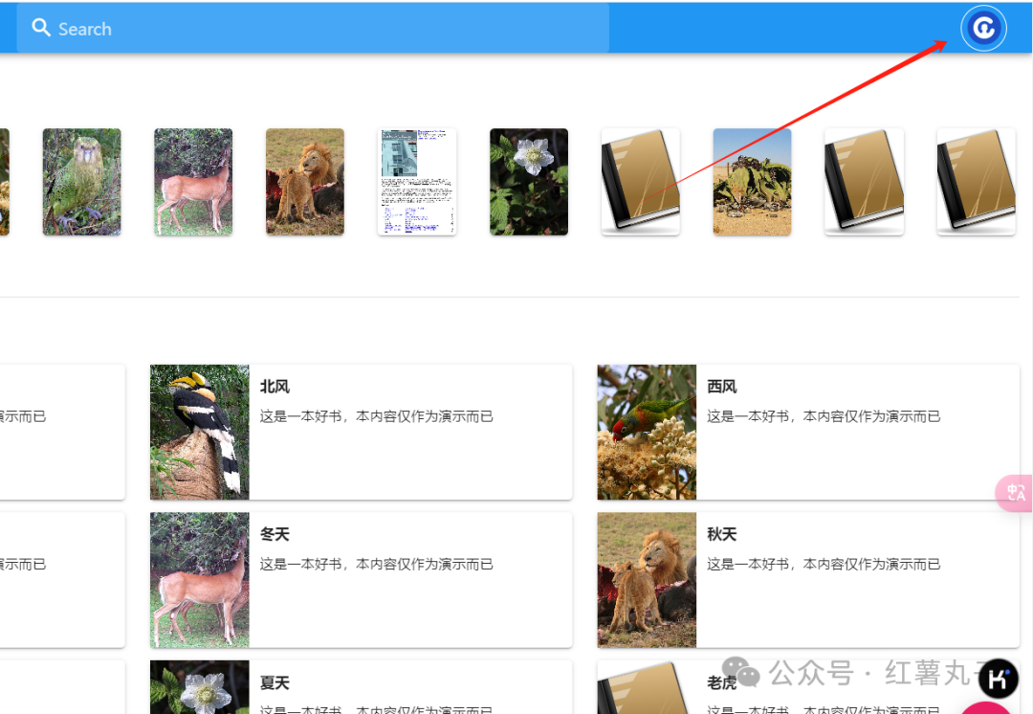The width and height of the screenshot is (1033, 714).
Task: Focus the Search input field
Action: click(313, 29)
